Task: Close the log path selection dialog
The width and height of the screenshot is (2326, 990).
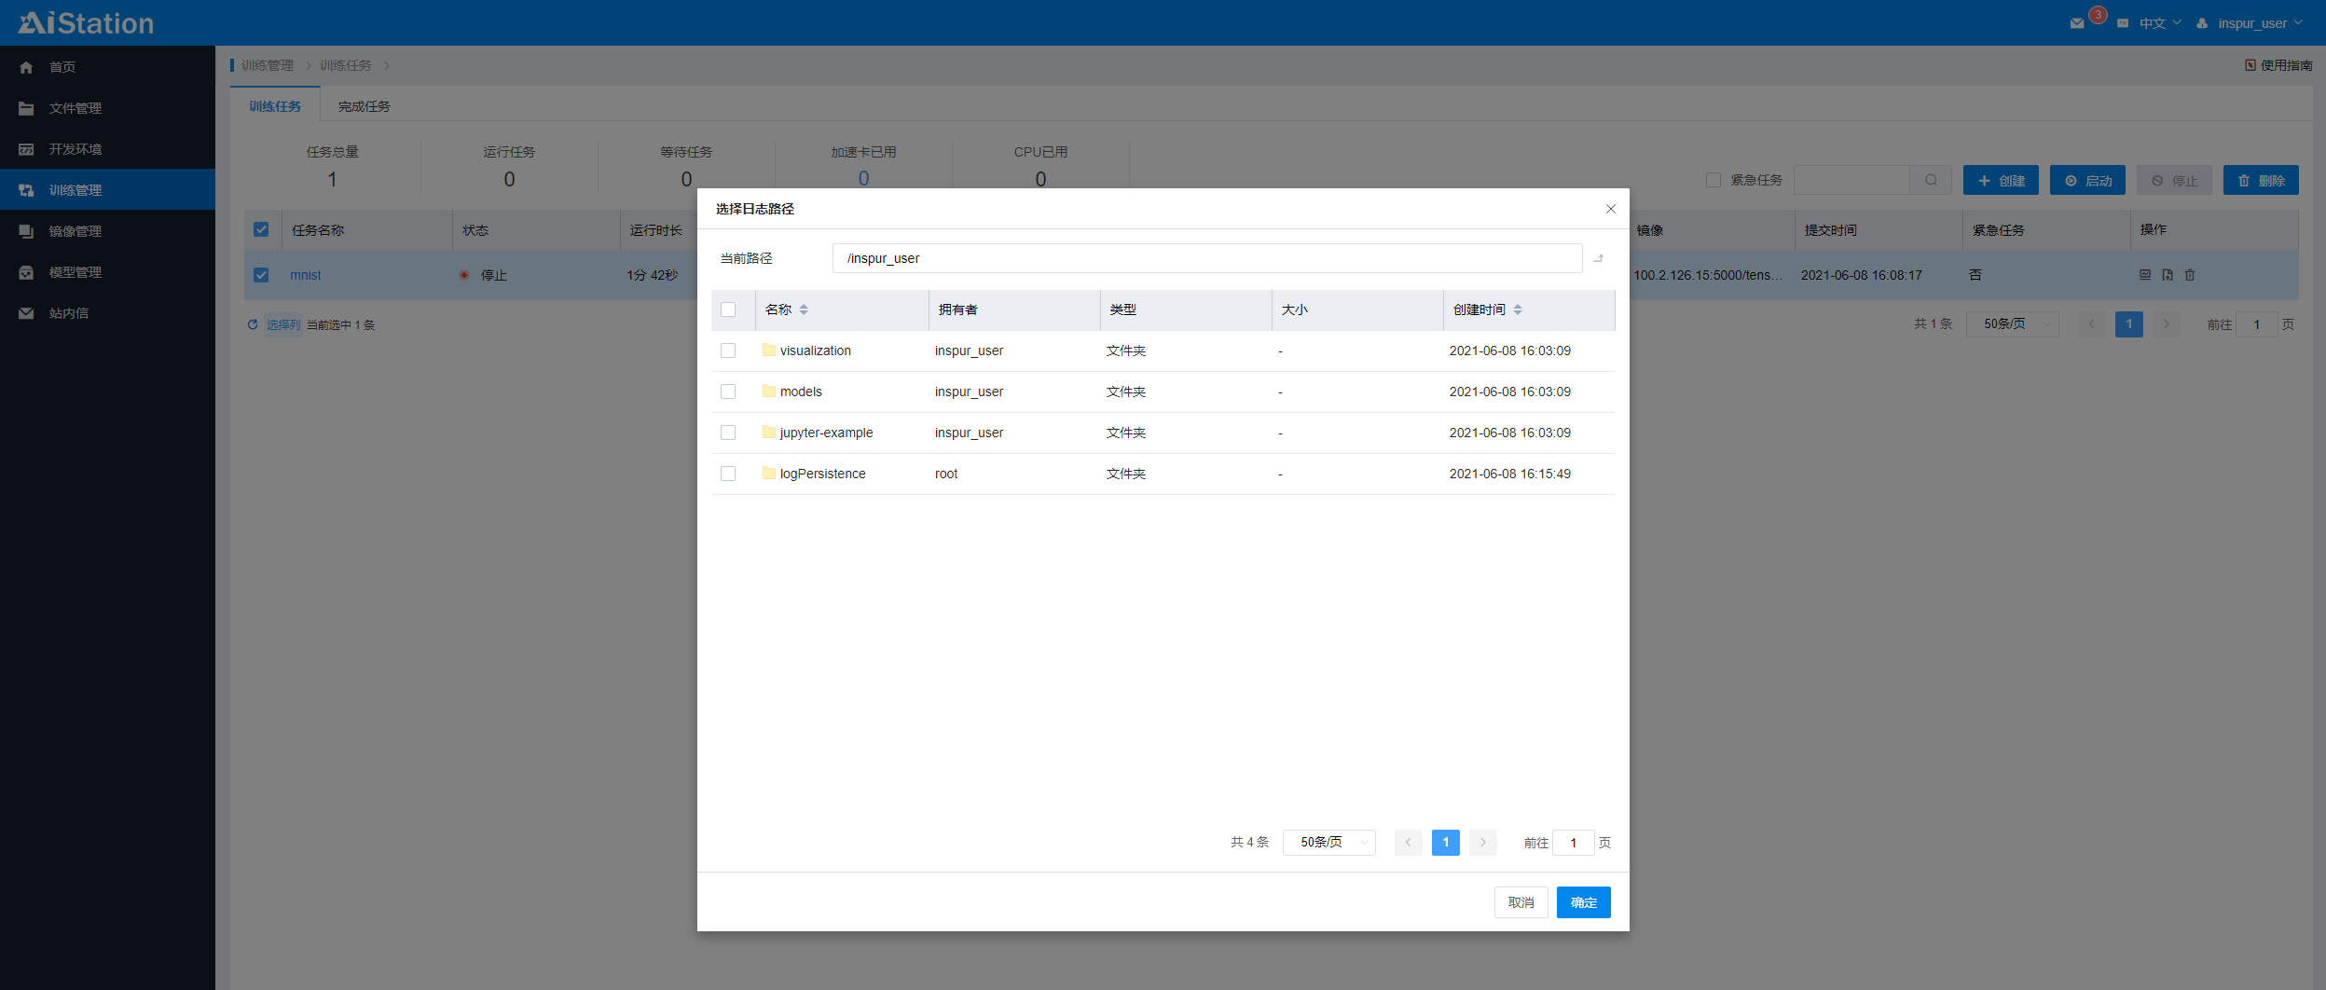Action: tap(1610, 209)
